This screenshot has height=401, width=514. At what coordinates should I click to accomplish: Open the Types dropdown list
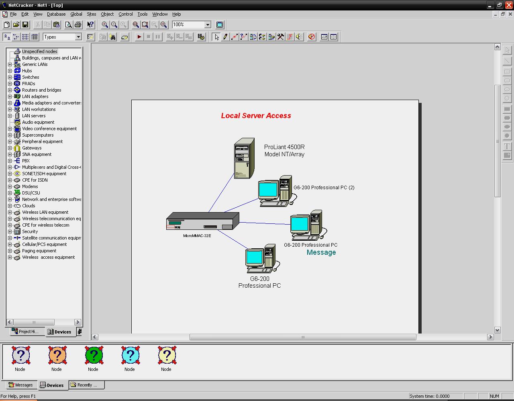78,37
